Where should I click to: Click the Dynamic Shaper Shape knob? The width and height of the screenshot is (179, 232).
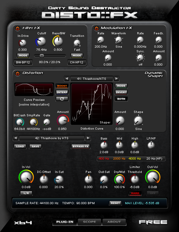138,120
